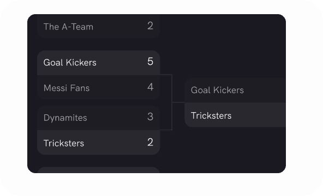The image size is (323, 196).
Task: Click the "Dynamites" name text
Action: (x=65, y=118)
